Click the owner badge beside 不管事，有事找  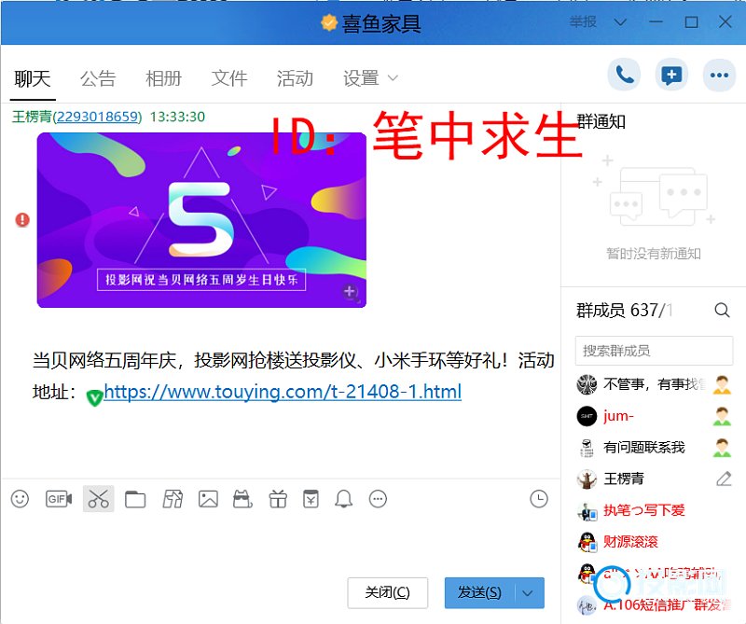click(x=722, y=384)
